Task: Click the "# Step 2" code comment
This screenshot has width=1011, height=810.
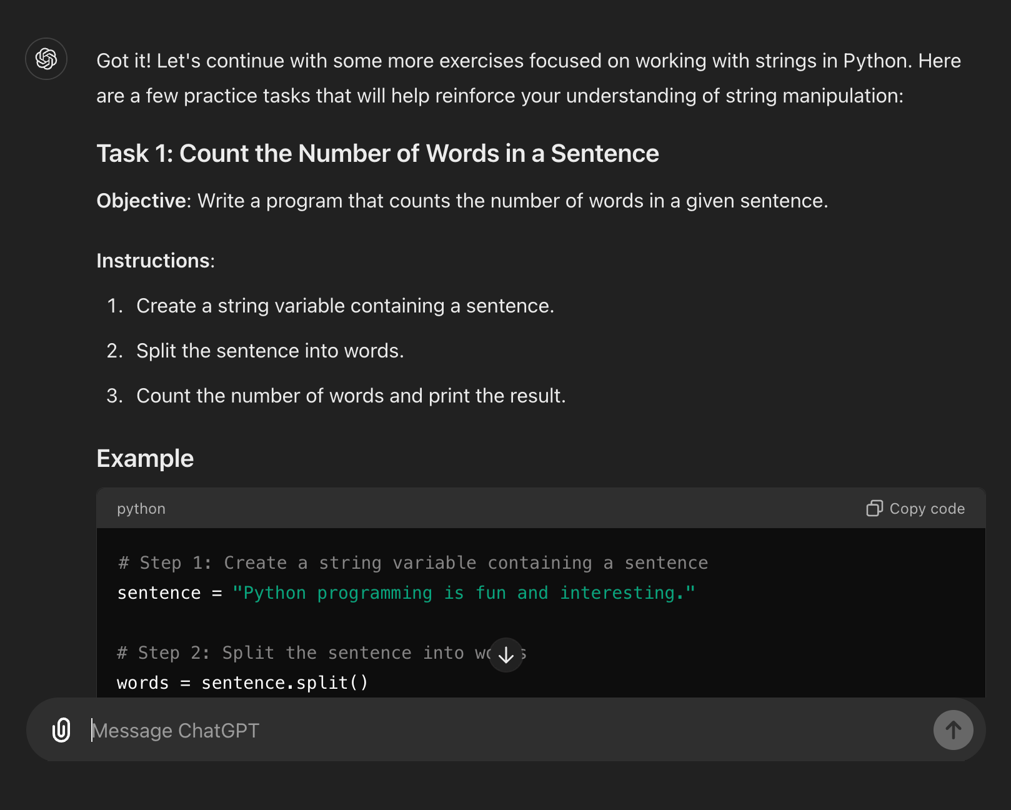Action: coord(300,652)
